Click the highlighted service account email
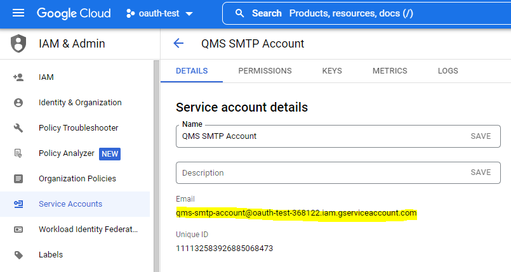Screen dimensions: 511x272 click(296, 213)
